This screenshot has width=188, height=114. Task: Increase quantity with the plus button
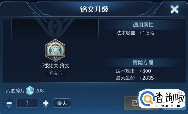[46, 103]
